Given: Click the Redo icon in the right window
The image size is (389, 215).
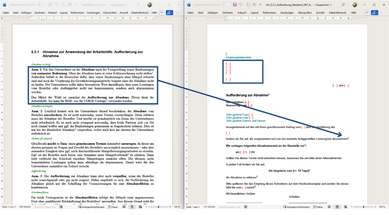Looking at the screenshot, I should pos(249,5).
